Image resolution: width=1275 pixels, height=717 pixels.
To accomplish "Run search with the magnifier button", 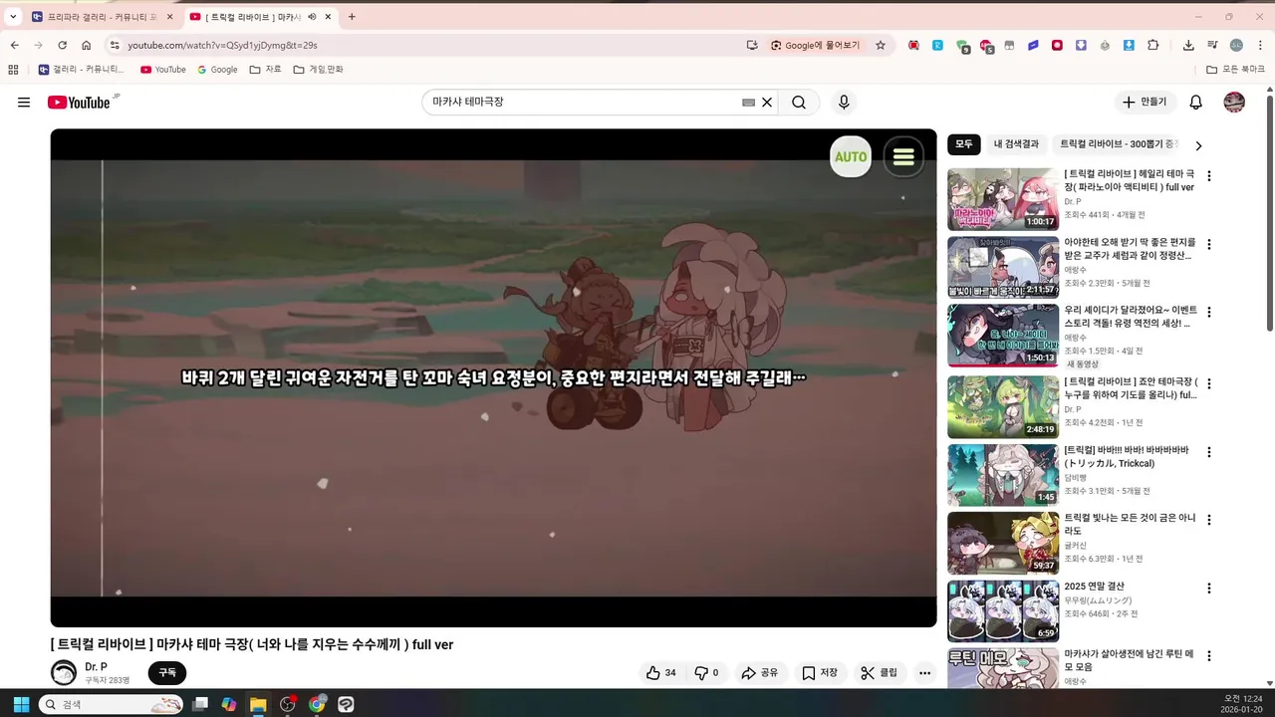I will 799,103.
